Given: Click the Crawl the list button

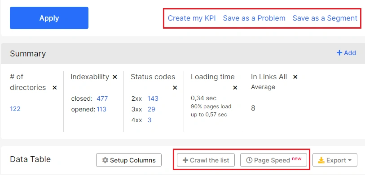Looking at the screenshot, I should (x=206, y=160).
